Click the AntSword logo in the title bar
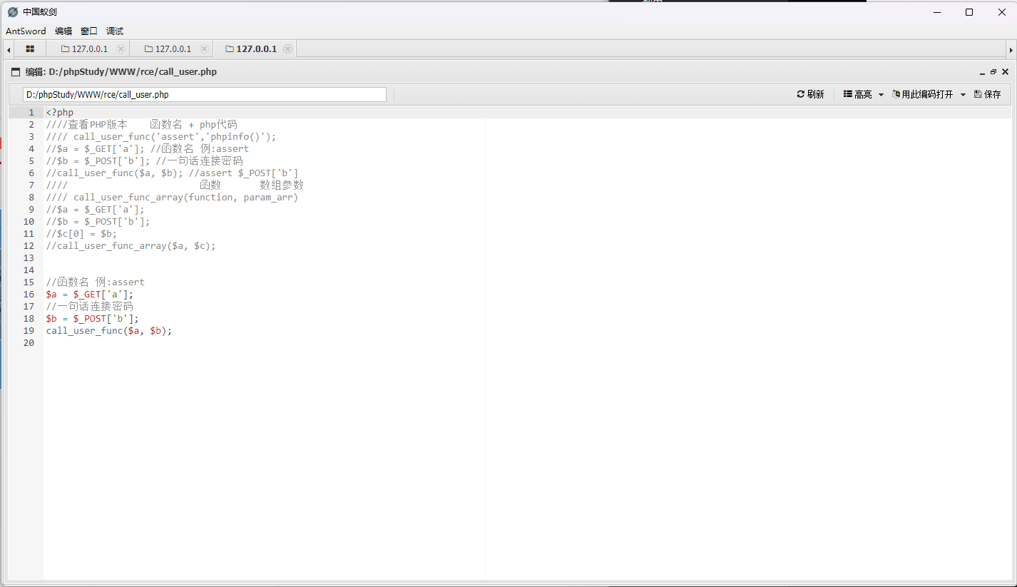This screenshot has width=1017, height=587. pyautogui.click(x=12, y=12)
